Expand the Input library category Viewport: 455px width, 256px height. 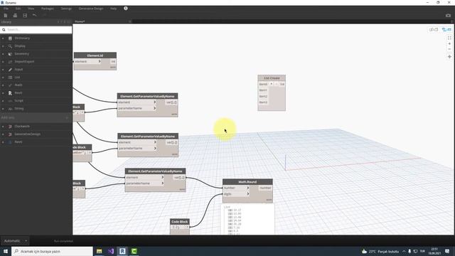[x=3, y=70]
